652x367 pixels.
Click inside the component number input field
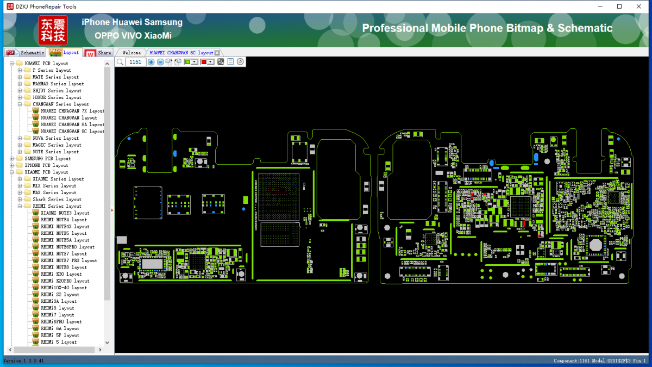tap(135, 62)
